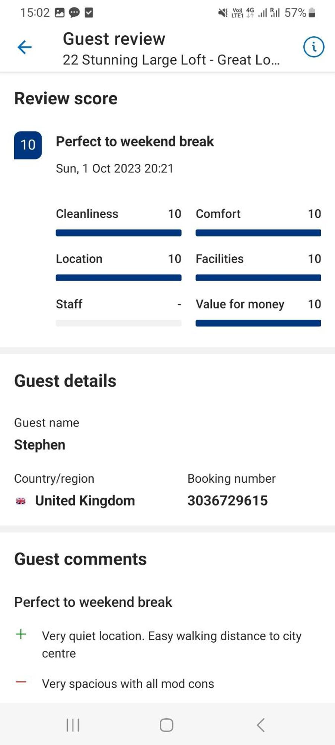
Task: Tap the 'Very quiet location' comment text
Action: (172, 644)
